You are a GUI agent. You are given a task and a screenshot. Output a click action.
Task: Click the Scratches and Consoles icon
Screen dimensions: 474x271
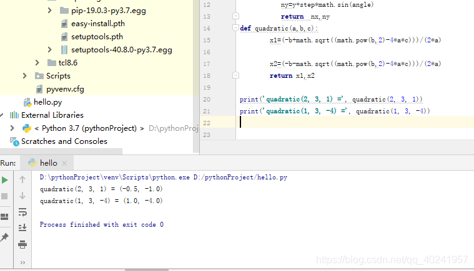click(14, 141)
